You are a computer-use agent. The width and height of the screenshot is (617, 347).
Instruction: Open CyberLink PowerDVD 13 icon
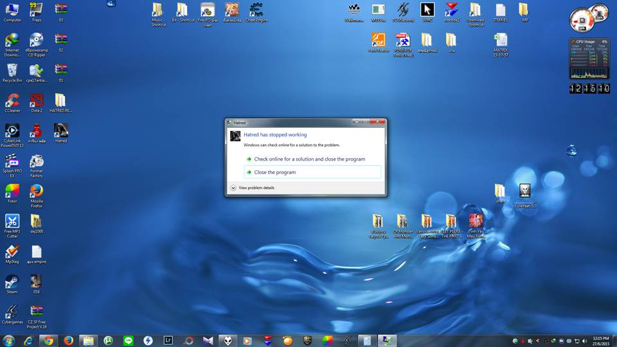(12, 136)
